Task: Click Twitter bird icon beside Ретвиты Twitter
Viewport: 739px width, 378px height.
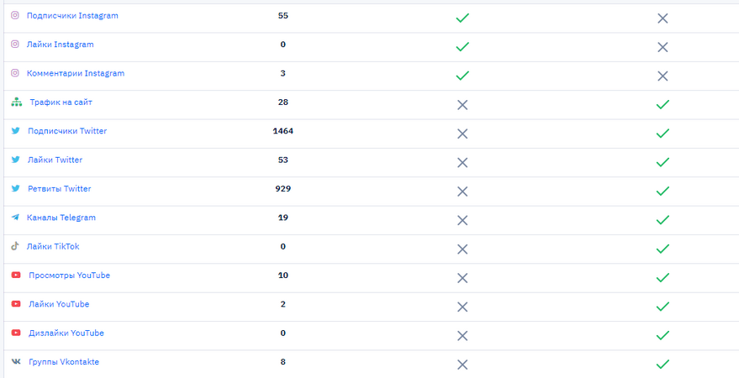Action: (x=15, y=188)
